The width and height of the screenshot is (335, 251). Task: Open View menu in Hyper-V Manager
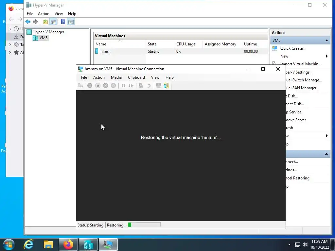point(59,14)
